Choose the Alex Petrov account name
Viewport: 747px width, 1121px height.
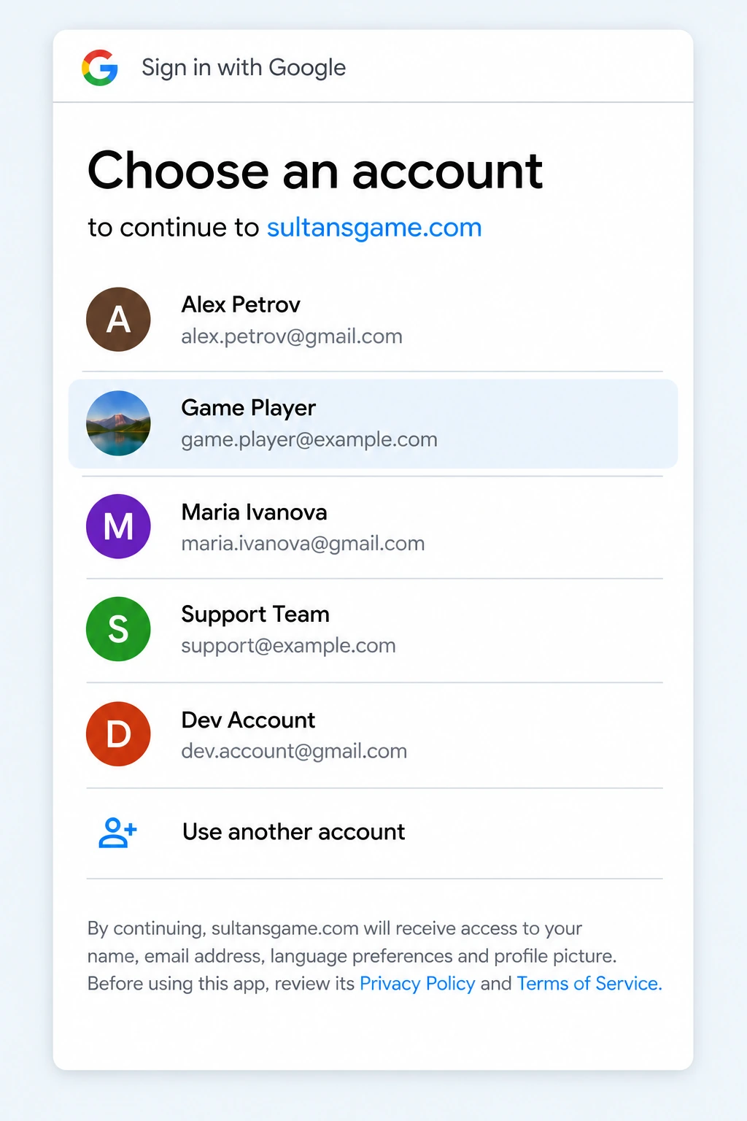[x=241, y=304]
